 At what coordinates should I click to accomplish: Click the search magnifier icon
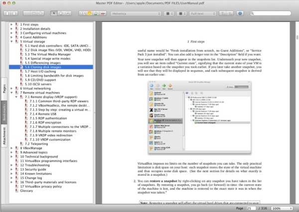coord(252,13)
